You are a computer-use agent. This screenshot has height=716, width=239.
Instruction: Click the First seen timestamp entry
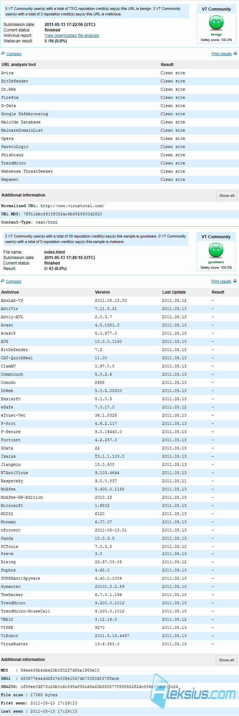(x=39, y=703)
